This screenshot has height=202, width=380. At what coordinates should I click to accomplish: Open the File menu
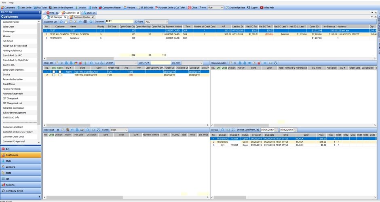4,3
